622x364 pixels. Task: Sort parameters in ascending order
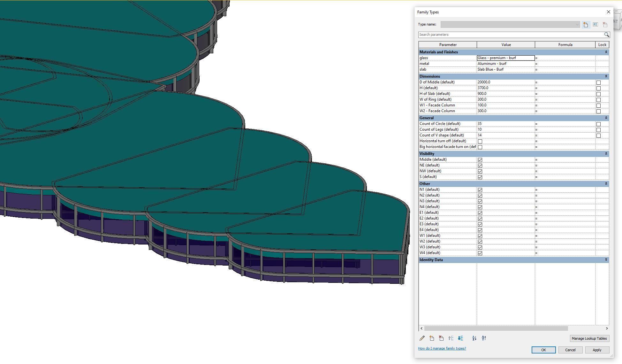(474, 338)
